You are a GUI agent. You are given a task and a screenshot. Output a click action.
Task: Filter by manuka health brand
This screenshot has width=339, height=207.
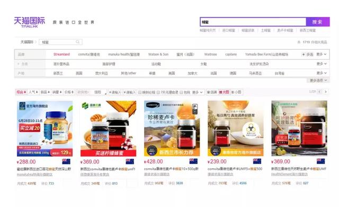coord(124,54)
